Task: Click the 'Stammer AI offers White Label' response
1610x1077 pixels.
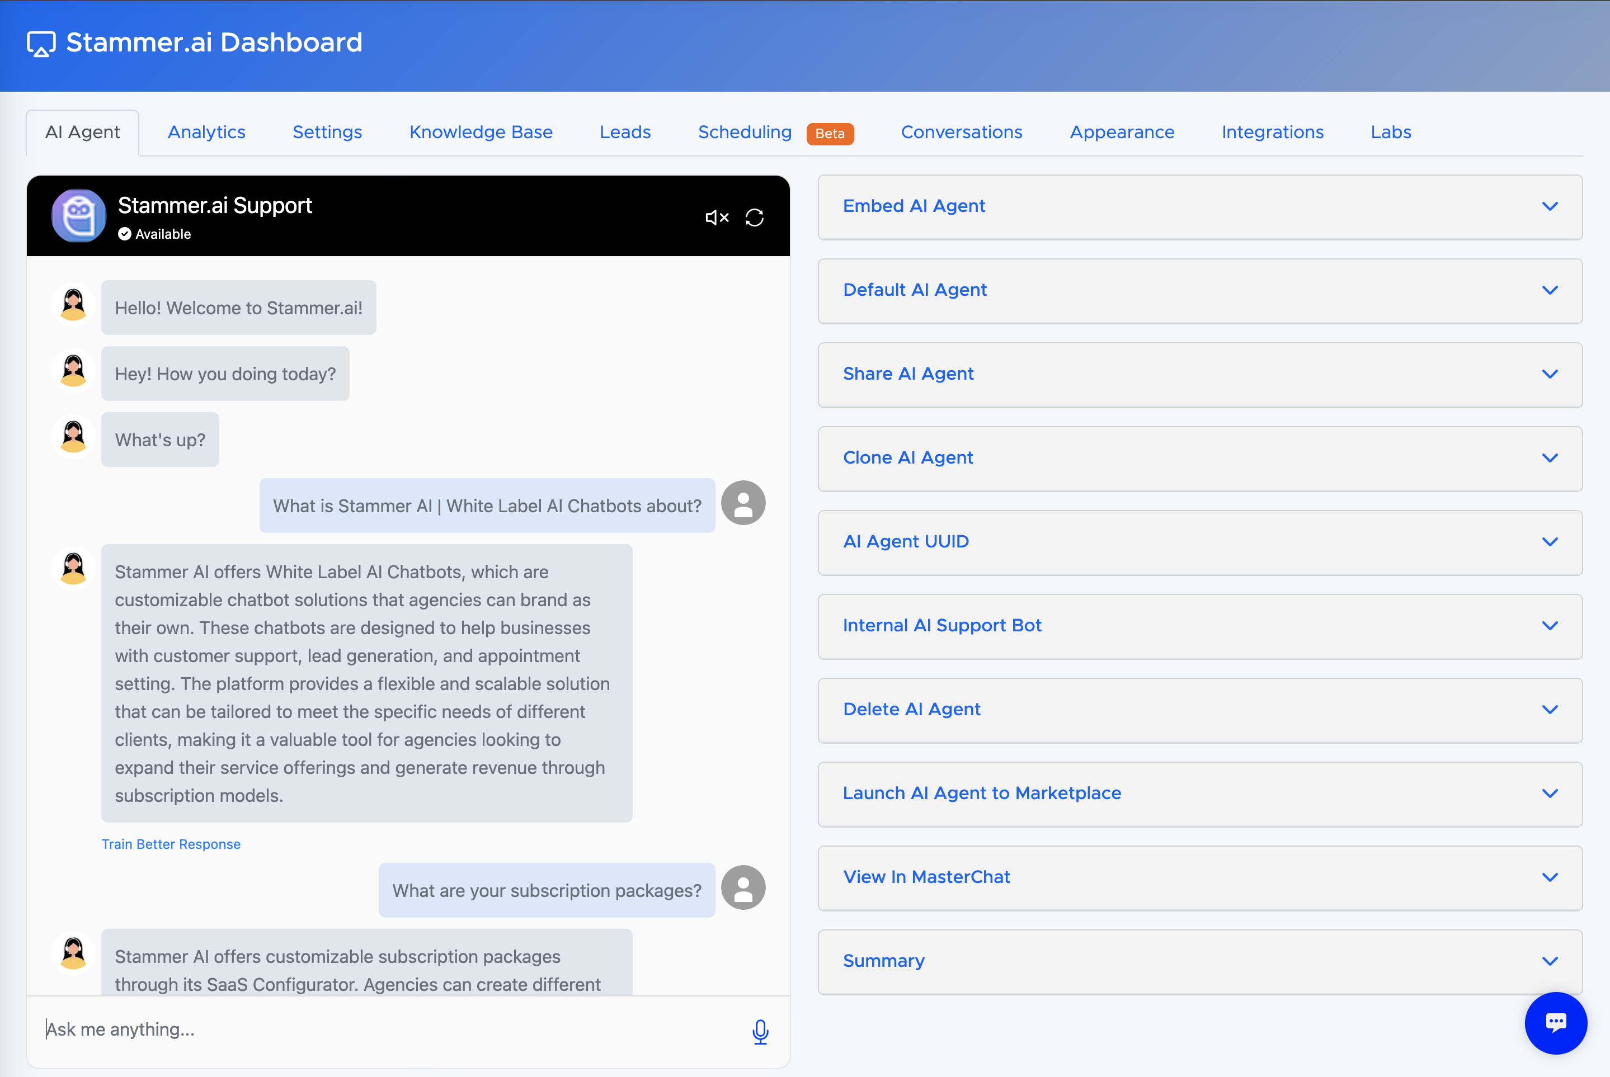Action: coord(367,683)
